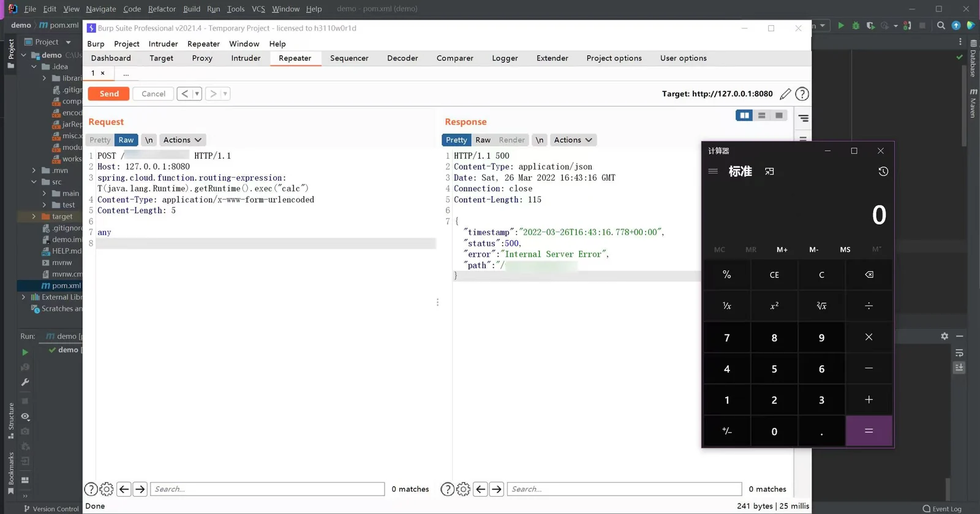Click response search input field

pos(624,489)
